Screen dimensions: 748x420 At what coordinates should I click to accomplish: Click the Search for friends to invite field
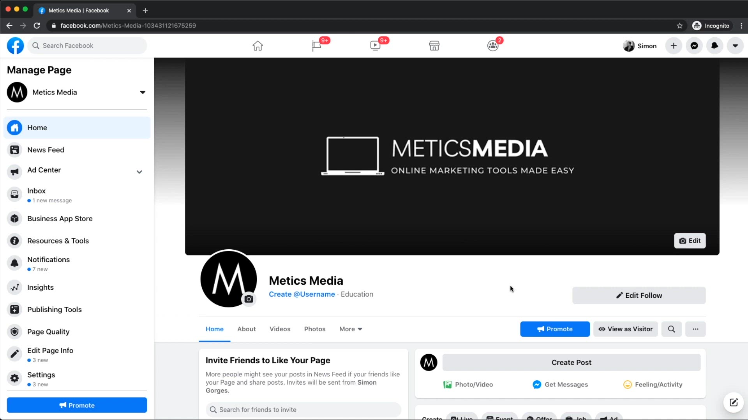pyautogui.click(x=303, y=410)
